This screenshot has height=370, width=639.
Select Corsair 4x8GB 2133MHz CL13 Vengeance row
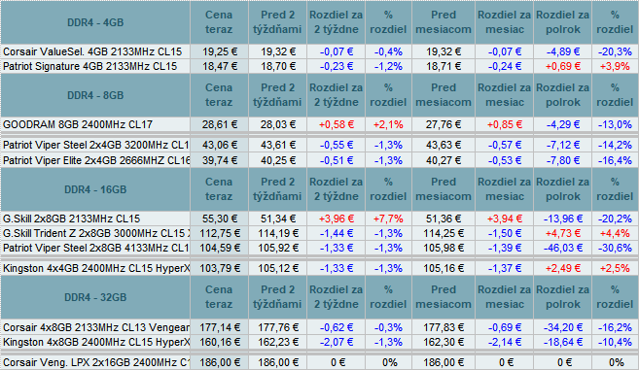point(319,327)
